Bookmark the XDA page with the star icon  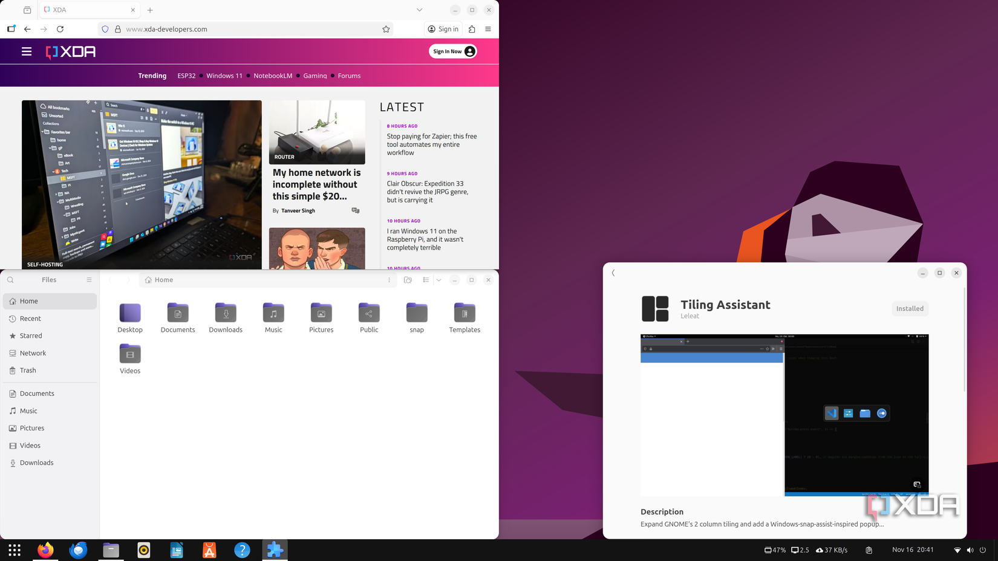[386, 28]
